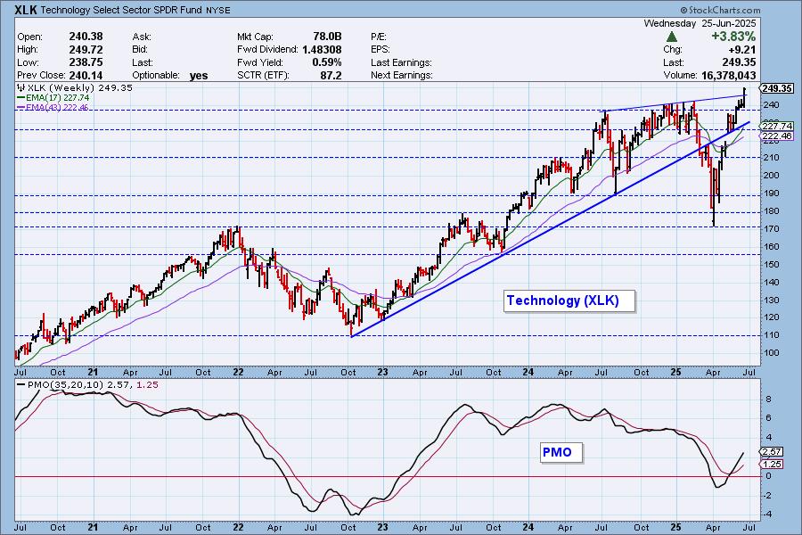Click the 100 label on the price axis
The width and height of the screenshot is (802, 535).
click(x=771, y=353)
